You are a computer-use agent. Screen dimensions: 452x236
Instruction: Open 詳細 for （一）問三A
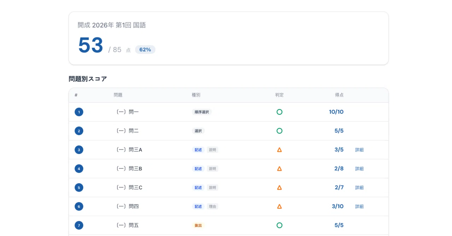[x=359, y=150]
